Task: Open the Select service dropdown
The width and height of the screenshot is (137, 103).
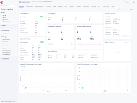Action: (8, 6)
